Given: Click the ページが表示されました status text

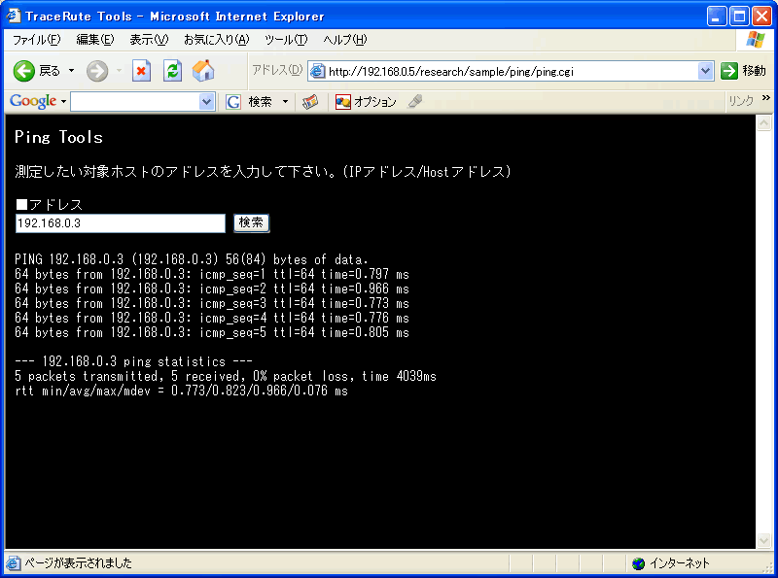Looking at the screenshot, I should coord(78,563).
